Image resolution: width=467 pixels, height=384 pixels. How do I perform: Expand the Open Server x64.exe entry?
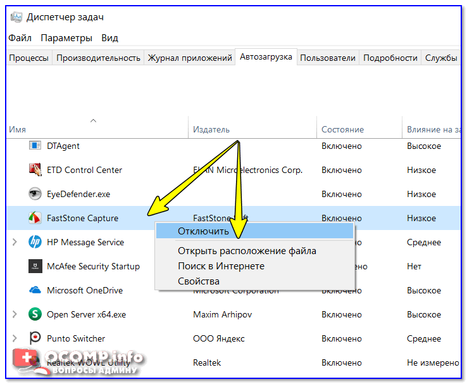(15, 314)
